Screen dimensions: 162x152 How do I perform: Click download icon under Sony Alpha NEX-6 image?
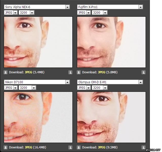click(6, 72)
